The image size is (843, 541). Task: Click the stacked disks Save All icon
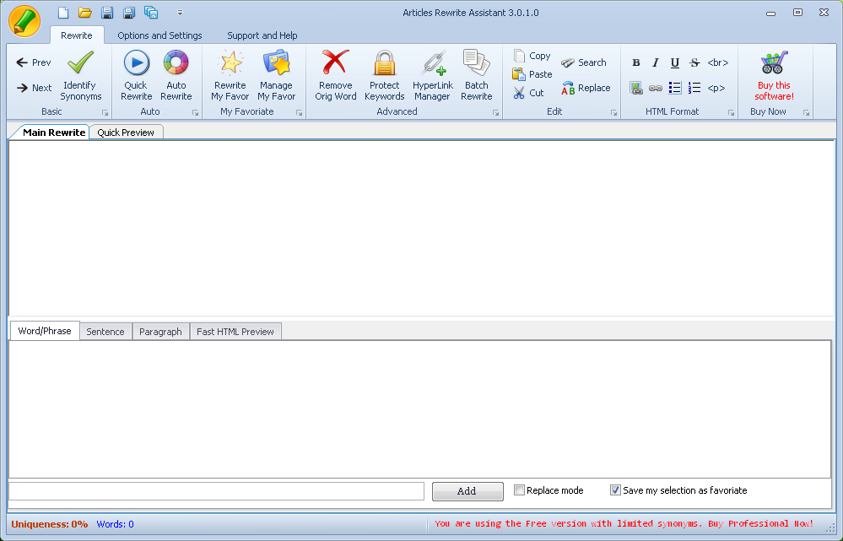click(151, 13)
